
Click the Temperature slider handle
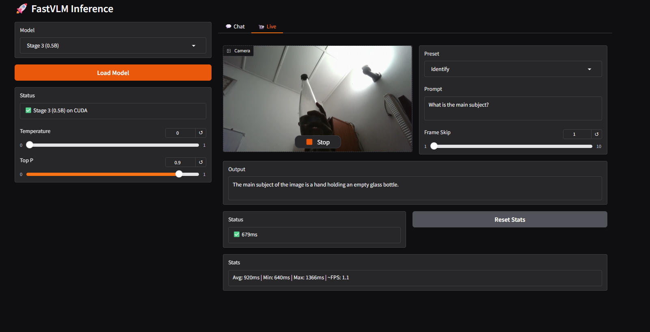pyautogui.click(x=30, y=145)
